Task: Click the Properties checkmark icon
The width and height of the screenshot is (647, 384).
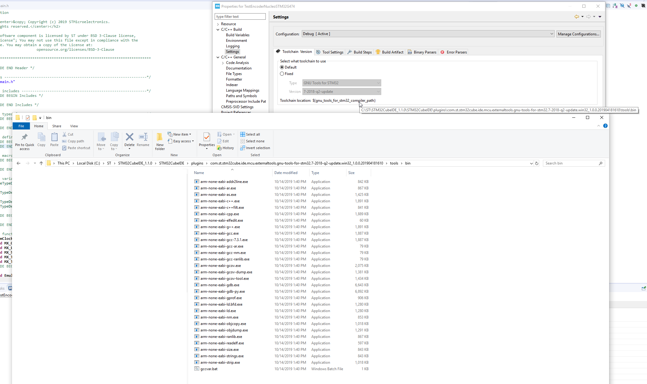Action: 207,137
